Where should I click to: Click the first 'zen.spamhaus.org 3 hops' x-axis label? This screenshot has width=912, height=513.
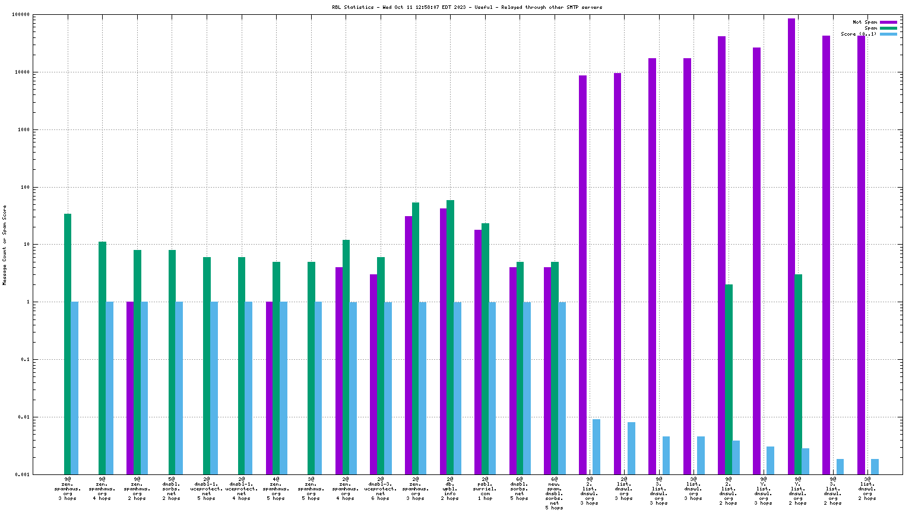67,488
